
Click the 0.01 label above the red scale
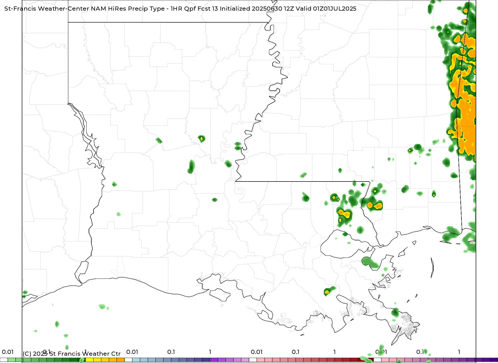coord(257,352)
